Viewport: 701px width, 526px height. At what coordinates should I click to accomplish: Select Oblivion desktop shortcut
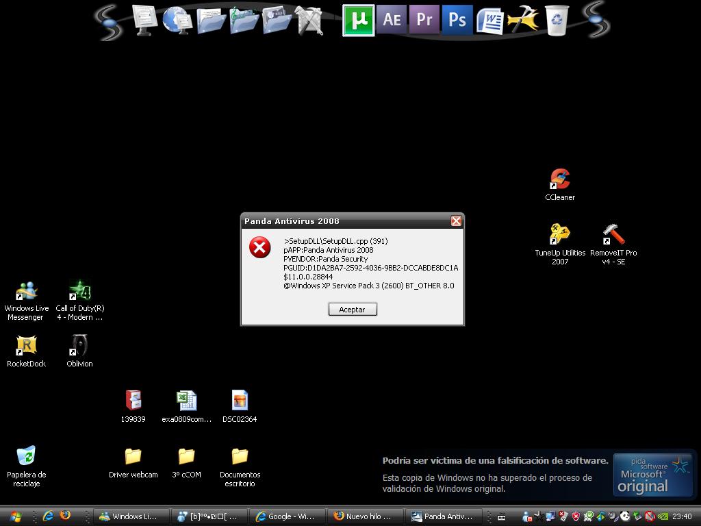[x=79, y=351]
